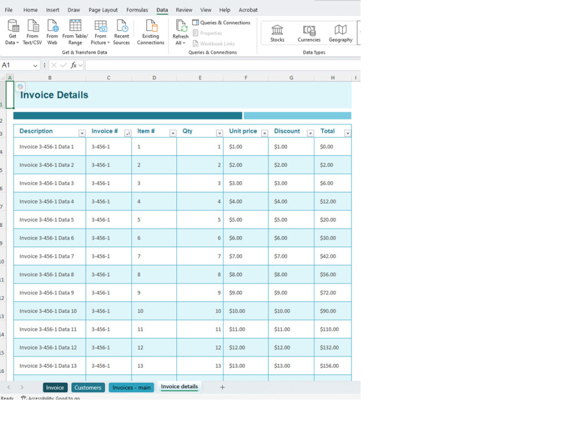This screenshot has width=564, height=423.
Task: Select cell 'Invoice 3-456-1 Data 5'
Action: point(50,220)
